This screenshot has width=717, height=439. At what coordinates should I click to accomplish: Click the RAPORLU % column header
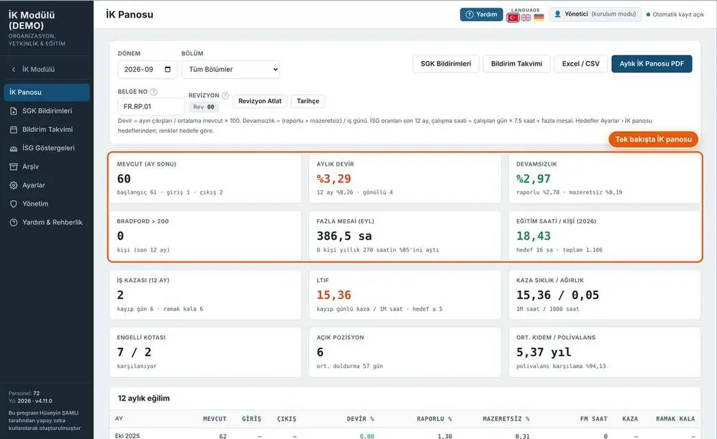pos(434,419)
